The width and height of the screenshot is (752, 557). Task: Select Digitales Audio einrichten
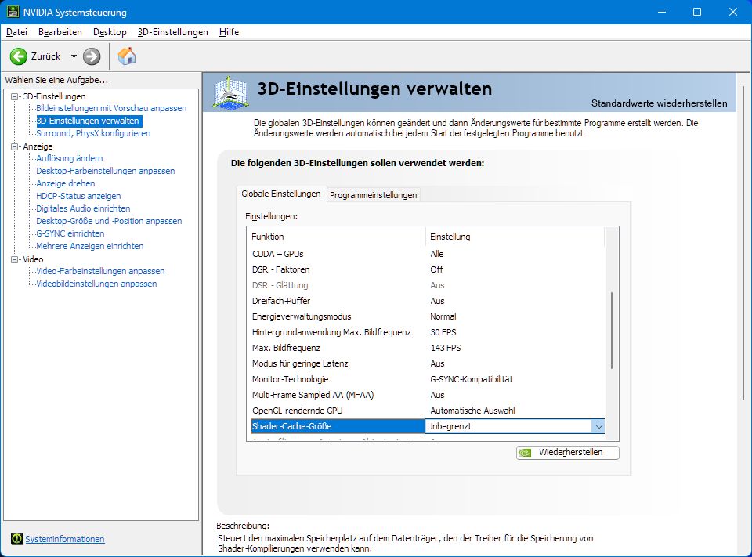click(84, 208)
